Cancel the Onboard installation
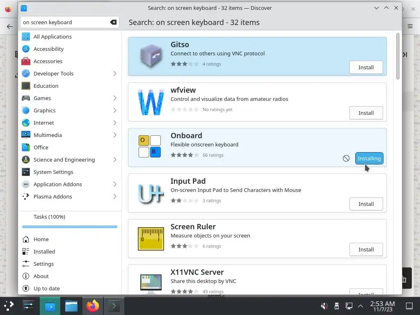 (x=346, y=158)
